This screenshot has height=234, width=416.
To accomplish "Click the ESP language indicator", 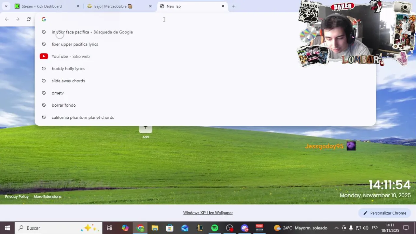I will click(375, 228).
